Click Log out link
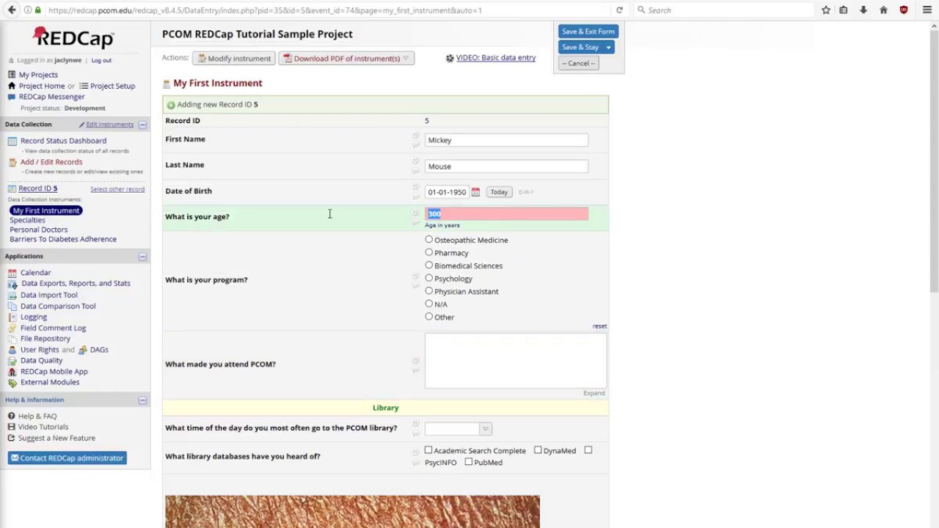This screenshot has width=939, height=528. (x=101, y=60)
